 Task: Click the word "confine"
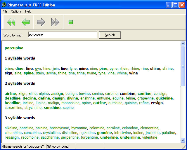point(144,94)
